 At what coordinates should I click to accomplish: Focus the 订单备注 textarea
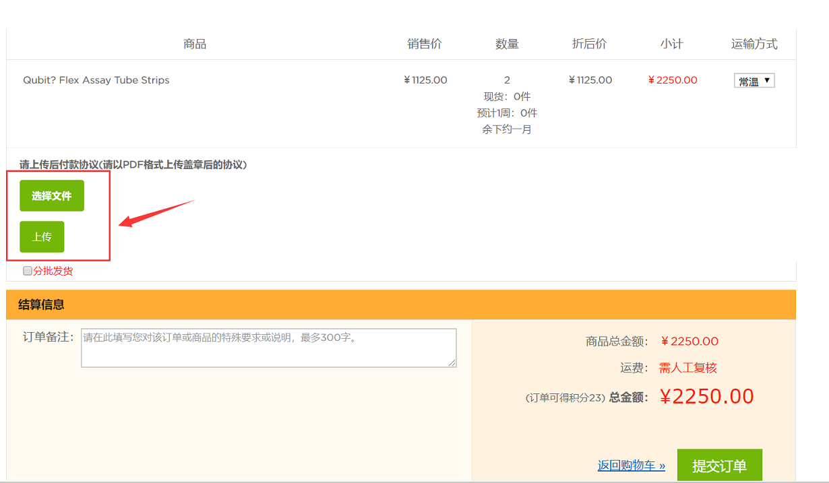[268, 348]
